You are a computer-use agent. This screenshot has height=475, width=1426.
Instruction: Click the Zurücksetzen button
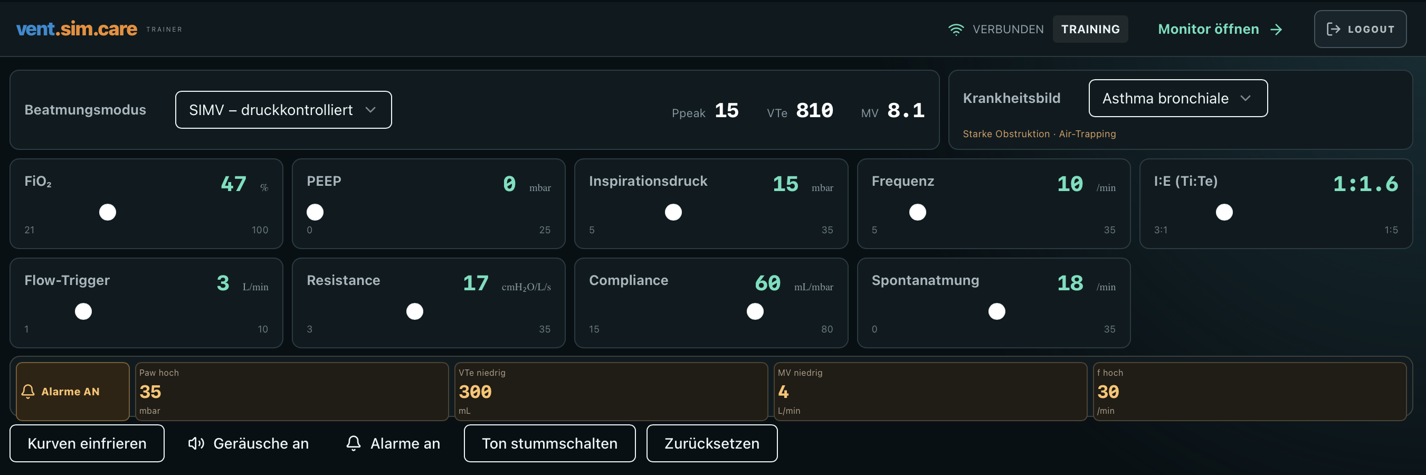point(711,443)
